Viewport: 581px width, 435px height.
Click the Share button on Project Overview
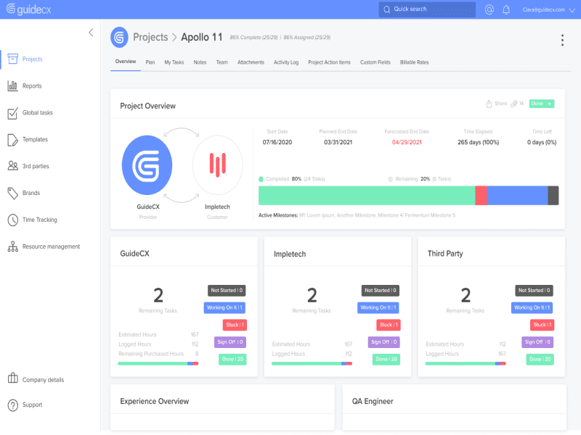click(x=495, y=103)
